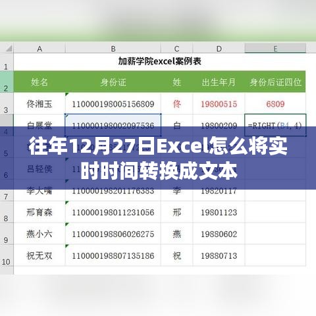Select the name cell 邢育森

(39, 212)
